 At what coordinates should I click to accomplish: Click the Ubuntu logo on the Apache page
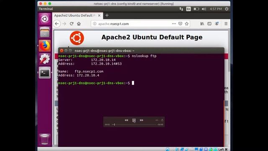pos(77,38)
